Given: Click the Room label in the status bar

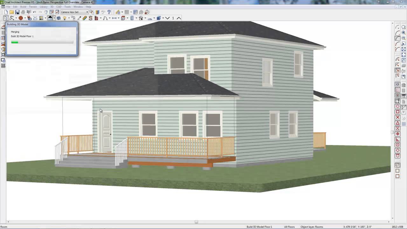Looking at the screenshot, I should [x=4, y=227].
